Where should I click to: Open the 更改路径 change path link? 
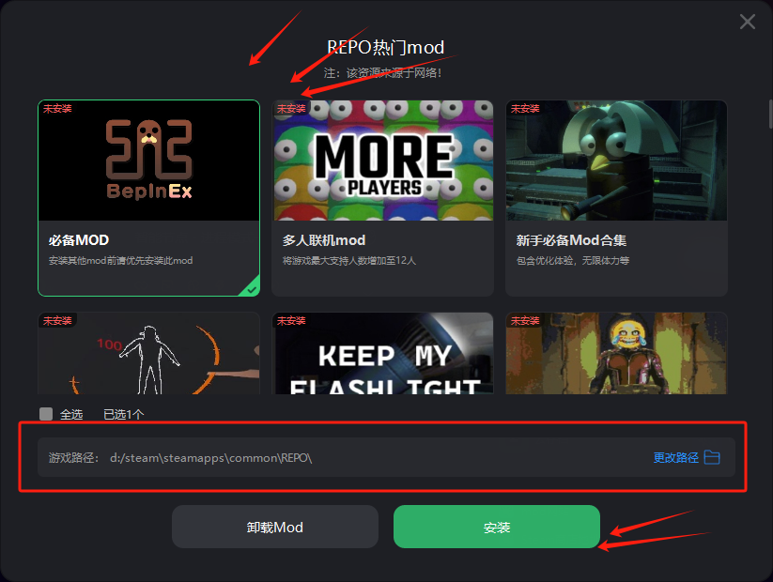(x=676, y=458)
